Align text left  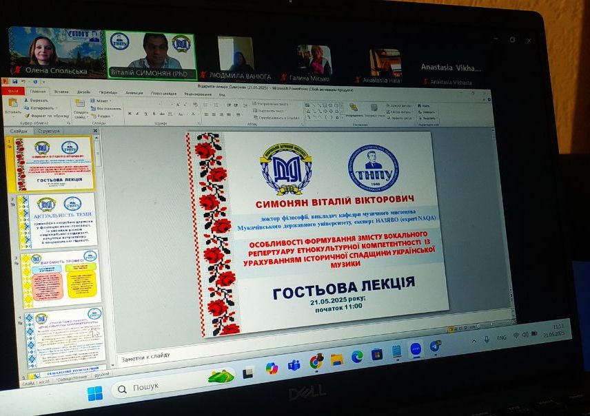click(x=206, y=114)
